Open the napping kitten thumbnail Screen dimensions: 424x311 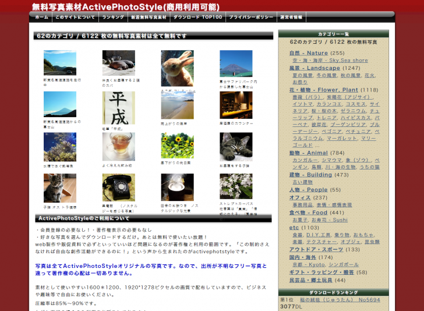(236, 147)
